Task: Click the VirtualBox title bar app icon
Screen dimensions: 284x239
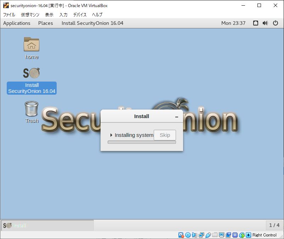Action: coord(6,5)
